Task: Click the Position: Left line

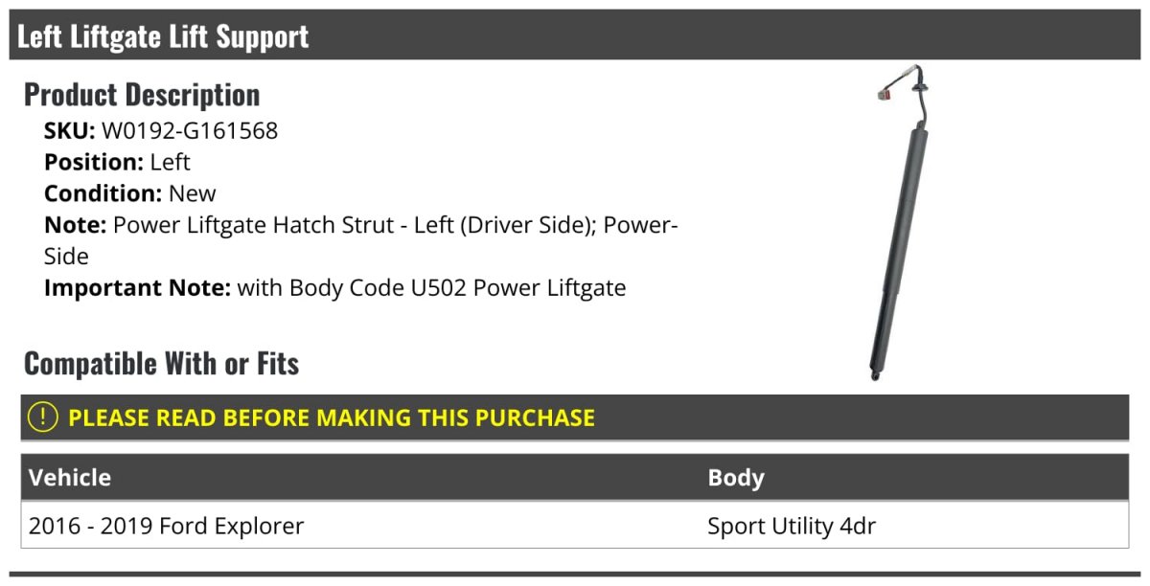Action: tap(117, 162)
